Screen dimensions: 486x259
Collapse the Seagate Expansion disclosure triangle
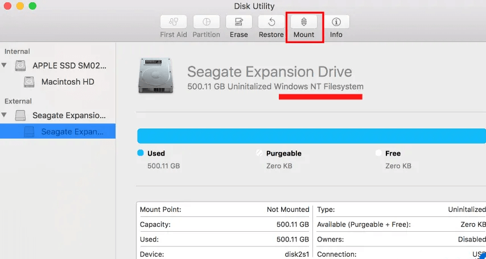(5, 115)
